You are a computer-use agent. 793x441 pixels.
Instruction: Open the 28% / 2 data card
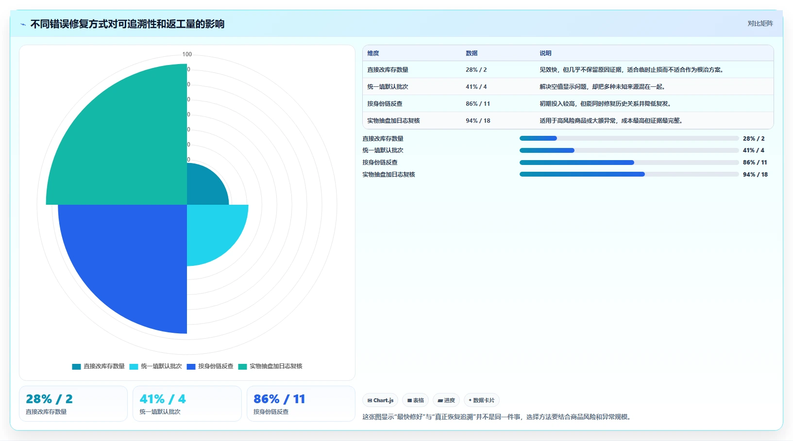pyautogui.click(x=73, y=404)
